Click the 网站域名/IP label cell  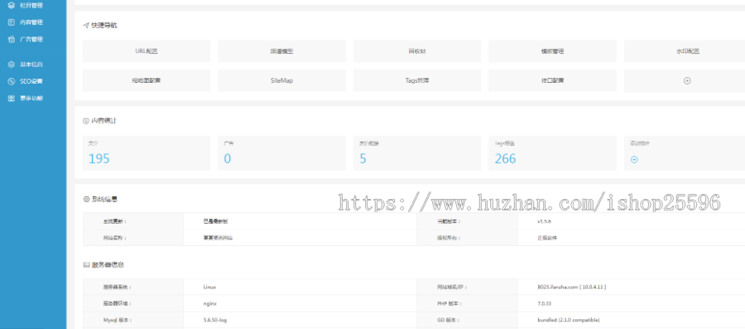point(467,288)
